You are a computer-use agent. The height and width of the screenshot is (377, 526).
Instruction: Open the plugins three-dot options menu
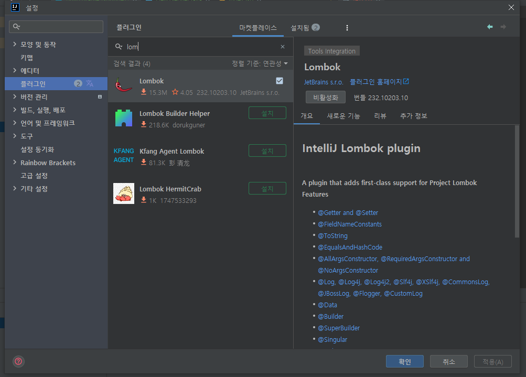(347, 28)
